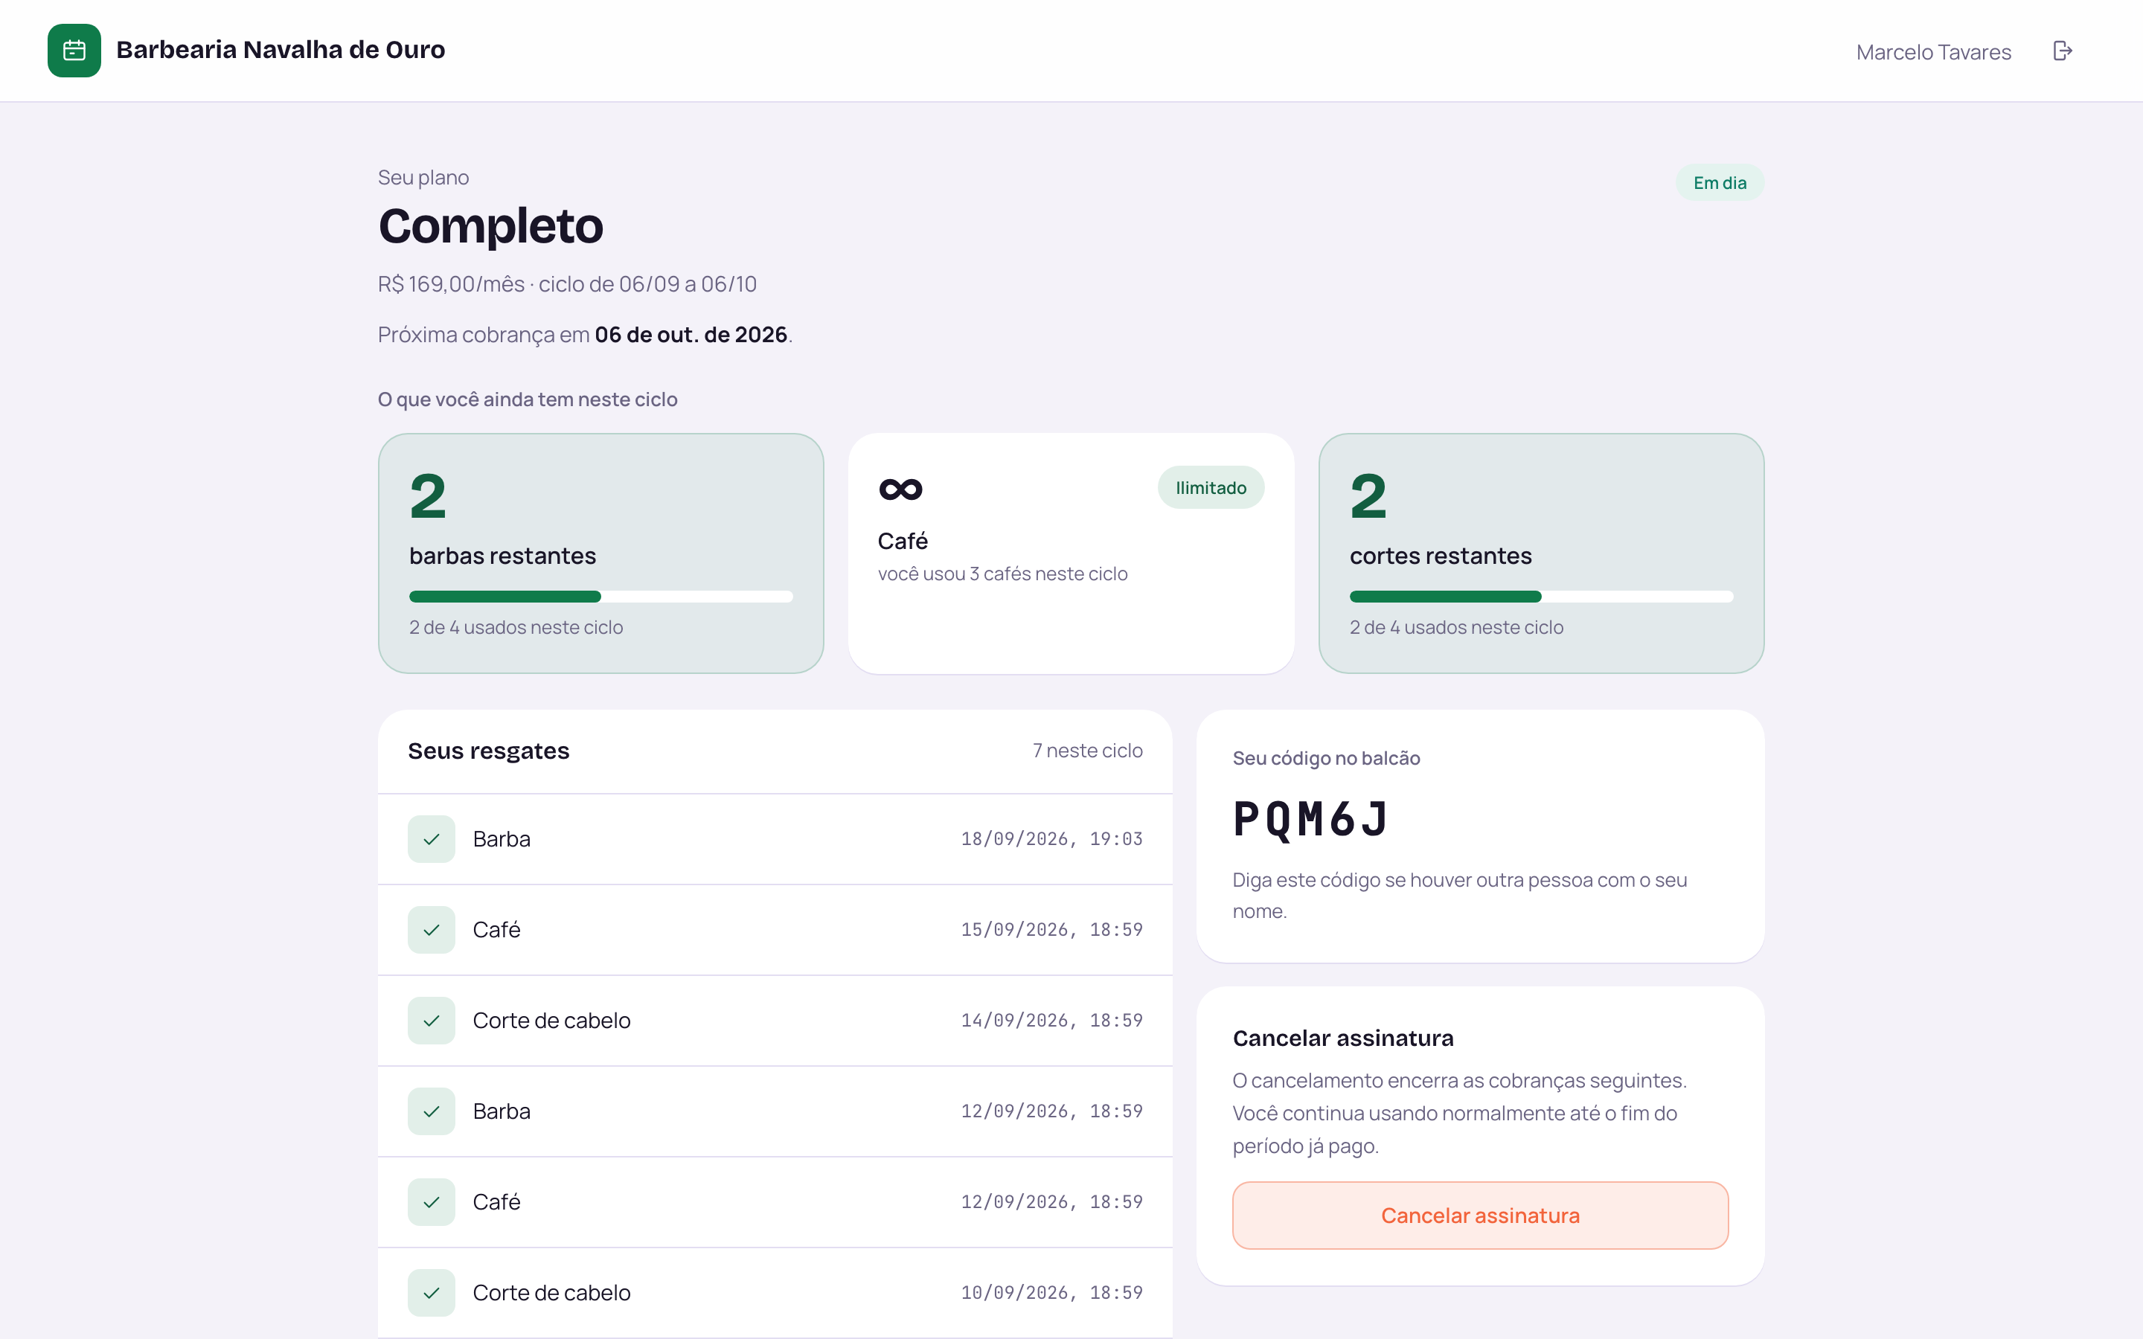Click 'você usou 3 cafés neste ciclo'
Image resolution: width=2143 pixels, height=1339 pixels.
[x=1002, y=574]
